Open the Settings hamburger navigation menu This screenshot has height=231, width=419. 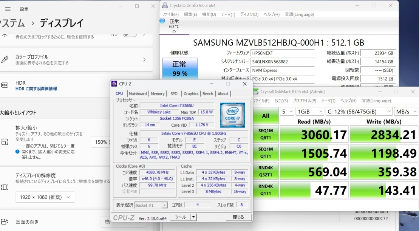tap(8, 9)
